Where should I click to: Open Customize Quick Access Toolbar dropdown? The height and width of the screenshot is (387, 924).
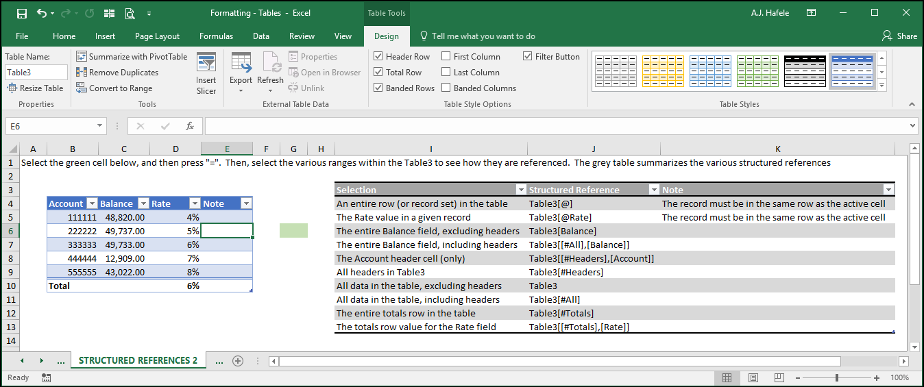click(149, 13)
